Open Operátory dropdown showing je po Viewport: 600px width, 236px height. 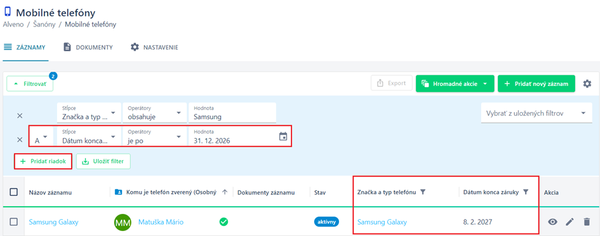coord(154,136)
